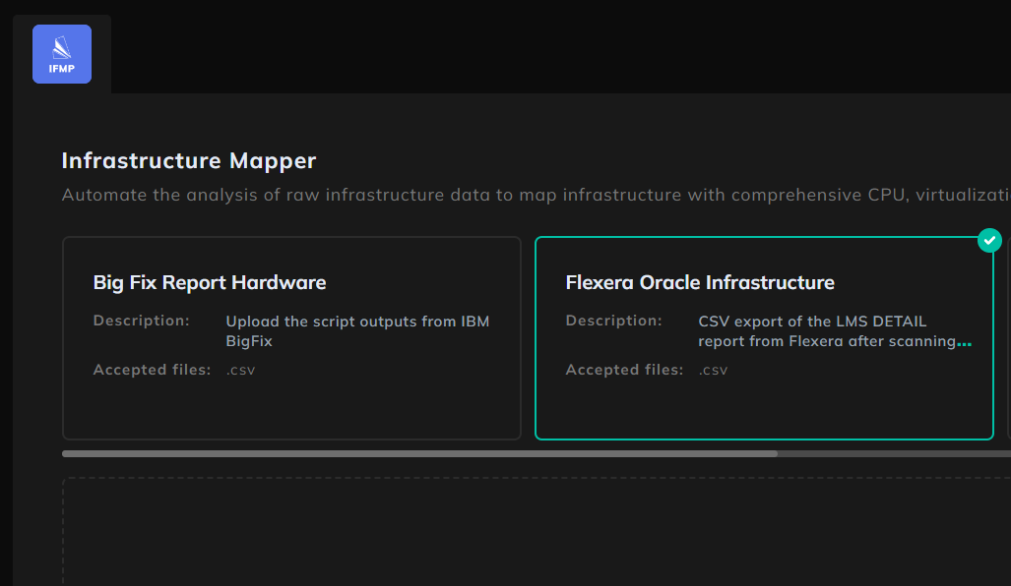Click the Description label in Big Fix card
The height and width of the screenshot is (586, 1011).
(141, 321)
